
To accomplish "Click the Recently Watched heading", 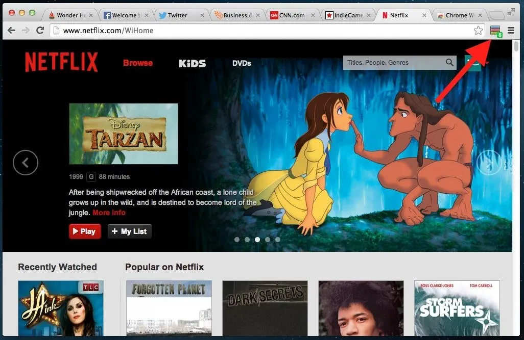I will tap(58, 267).
